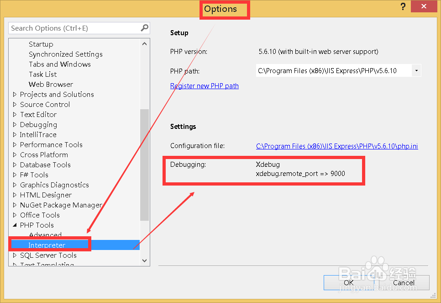Expand the Source Control node
Screen dimensions: 441x303
(15, 105)
